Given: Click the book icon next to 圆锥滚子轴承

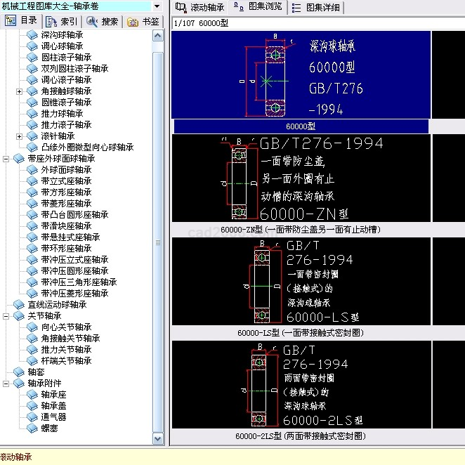Looking at the screenshot, I should (x=32, y=102).
